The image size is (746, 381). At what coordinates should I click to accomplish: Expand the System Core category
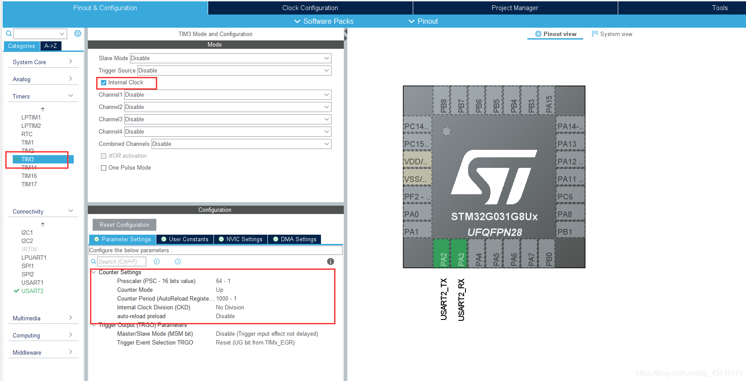(x=43, y=62)
